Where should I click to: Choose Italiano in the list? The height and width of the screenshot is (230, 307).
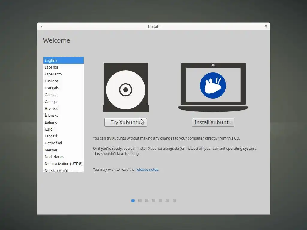coord(64,122)
